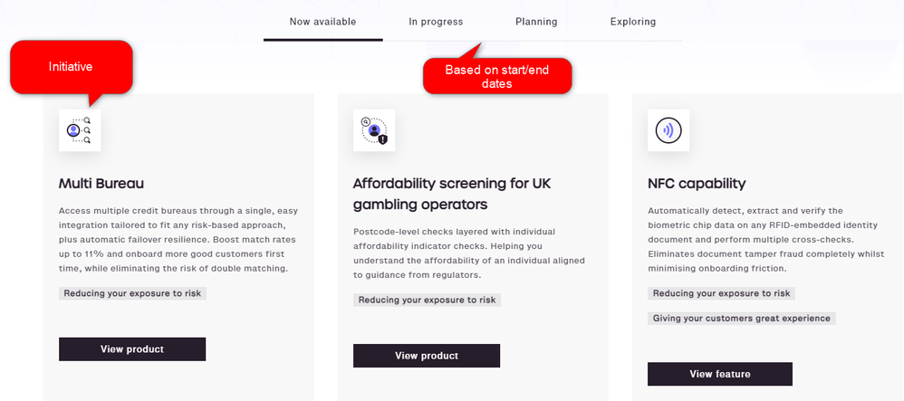Screen dimensions: 904x401
Task: Click the Multi Bureau product icon
Action: [80, 130]
